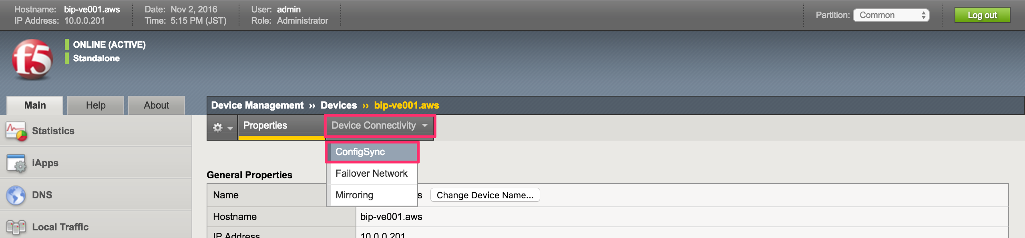Select Mirroring menu entry
Viewport: 1025px width, 238px height.
pos(372,195)
